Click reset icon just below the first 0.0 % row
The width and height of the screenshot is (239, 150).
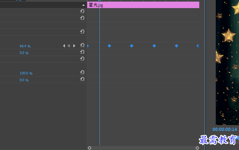pyautogui.click(x=82, y=59)
